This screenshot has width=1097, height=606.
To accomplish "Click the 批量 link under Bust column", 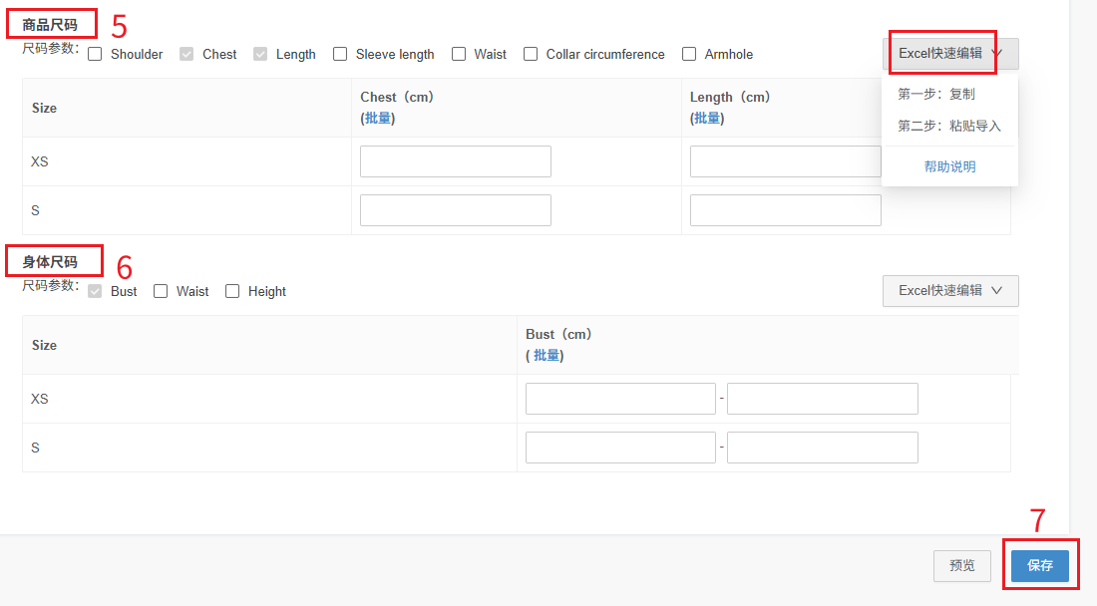I will point(546,355).
